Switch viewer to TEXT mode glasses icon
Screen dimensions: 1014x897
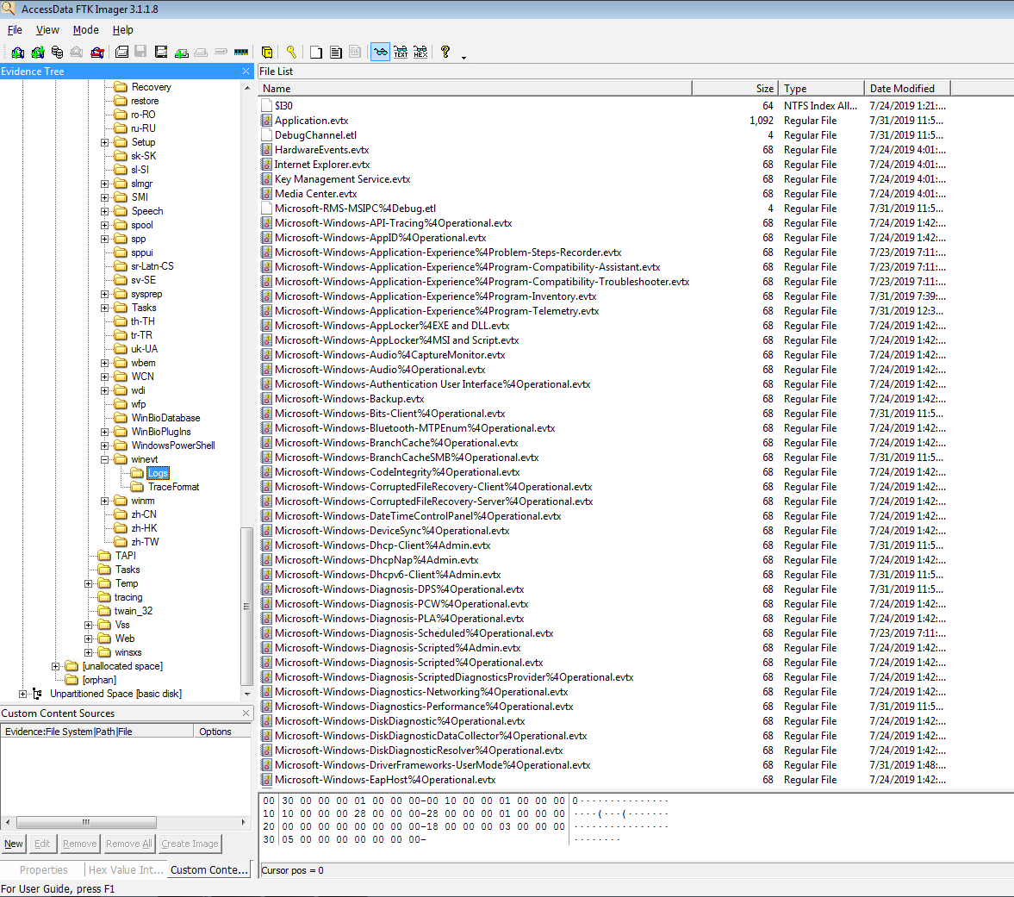point(401,53)
